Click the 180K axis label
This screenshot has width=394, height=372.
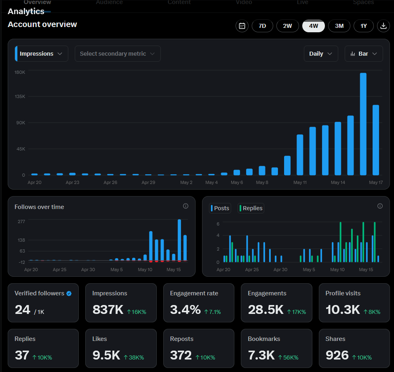click(20, 72)
